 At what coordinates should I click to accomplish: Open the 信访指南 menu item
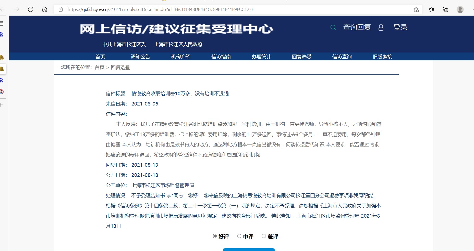(221, 57)
